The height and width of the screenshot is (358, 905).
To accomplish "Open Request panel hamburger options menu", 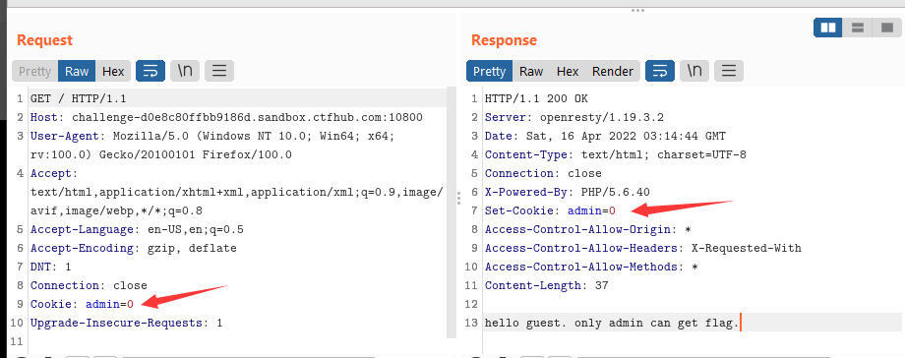I will click(219, 71).
